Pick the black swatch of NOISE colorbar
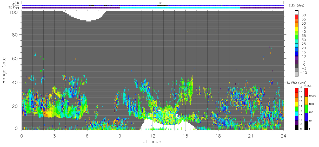Image resolution: width=319 pixels, height=147 pixels. [306, 125]
